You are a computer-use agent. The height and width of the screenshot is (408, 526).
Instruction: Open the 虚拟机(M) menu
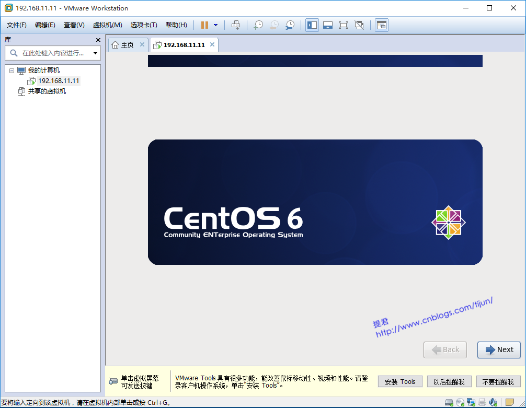[107, 25]
